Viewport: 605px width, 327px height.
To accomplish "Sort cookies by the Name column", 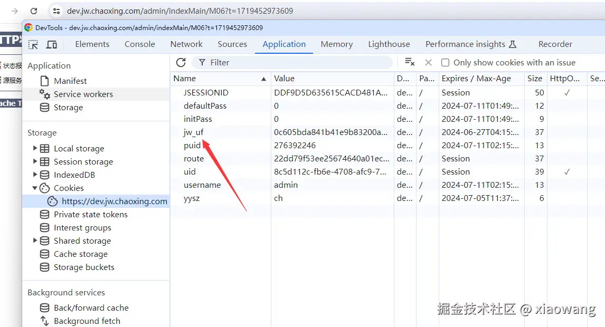I will point(220,79).
